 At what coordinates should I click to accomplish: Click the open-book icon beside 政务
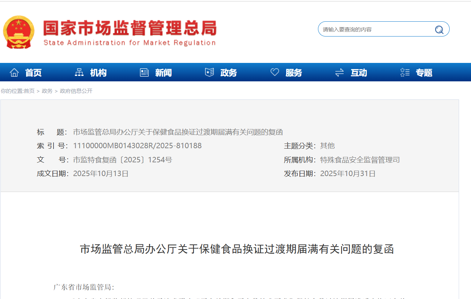209,72
